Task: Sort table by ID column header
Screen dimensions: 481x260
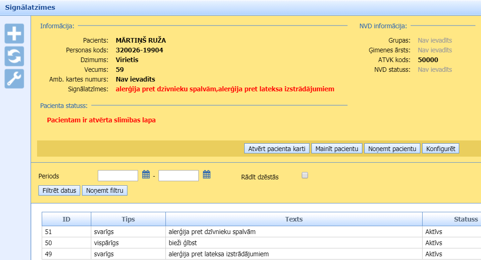Action: pyautogui.click(x=66, y=219)
